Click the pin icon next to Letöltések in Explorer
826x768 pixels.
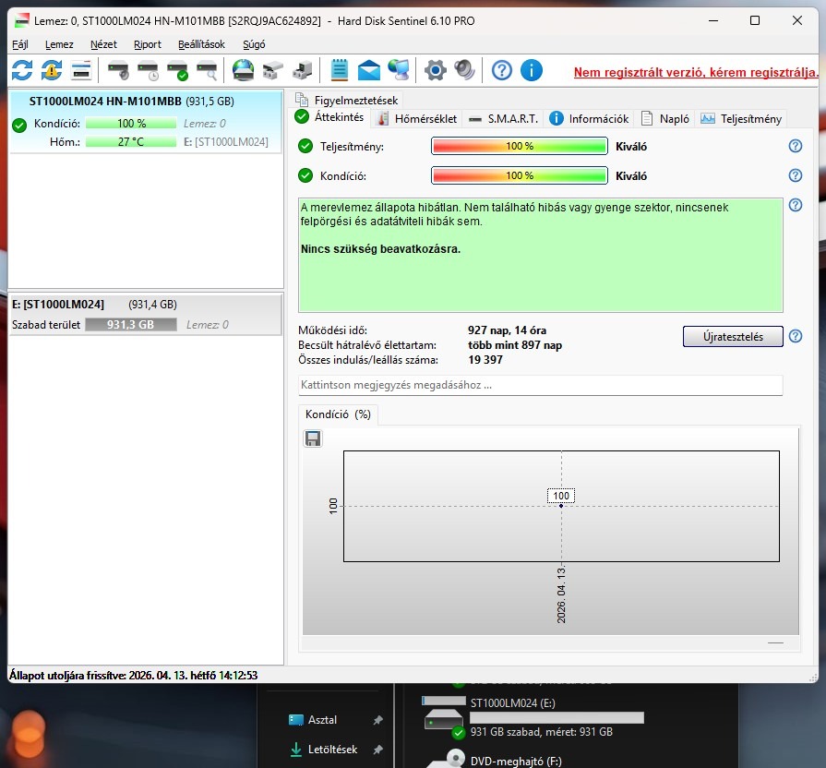(x=377, y=750)
